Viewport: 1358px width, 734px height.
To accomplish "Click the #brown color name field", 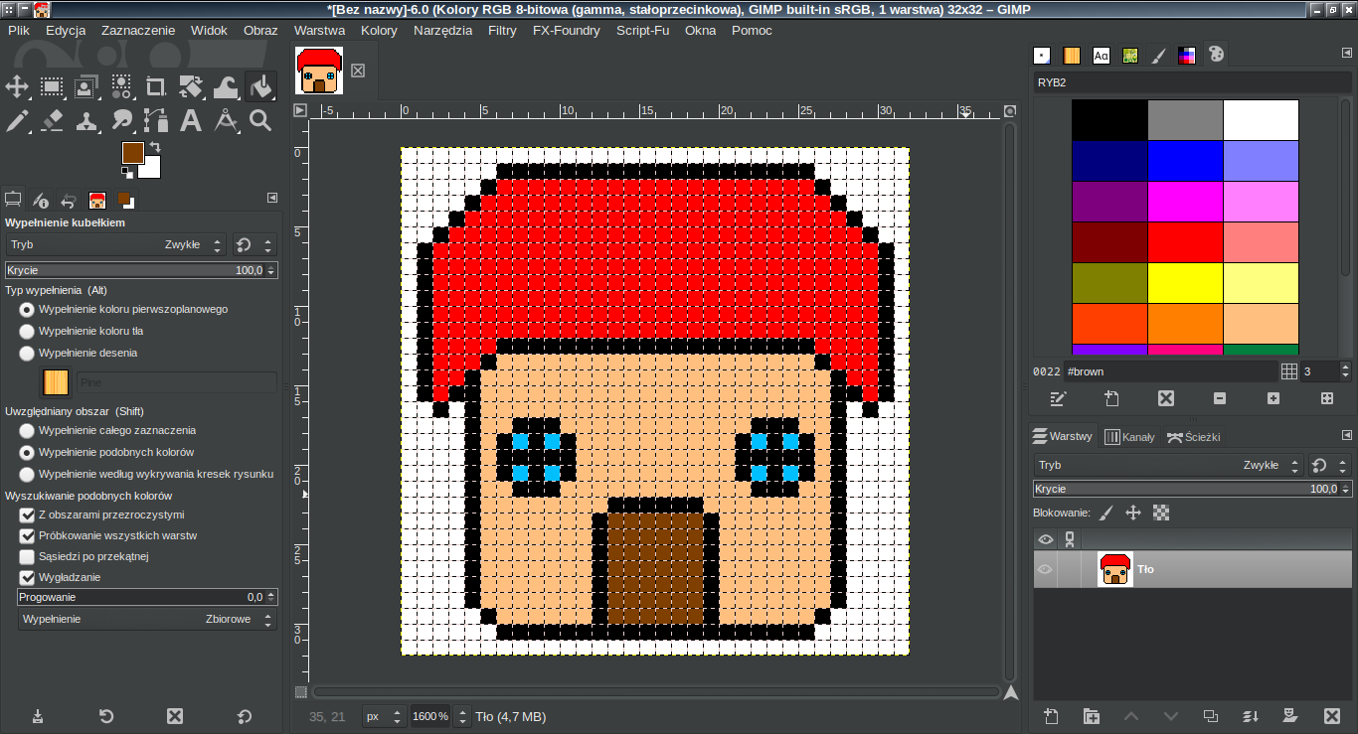I will [x=1170, y=371].
